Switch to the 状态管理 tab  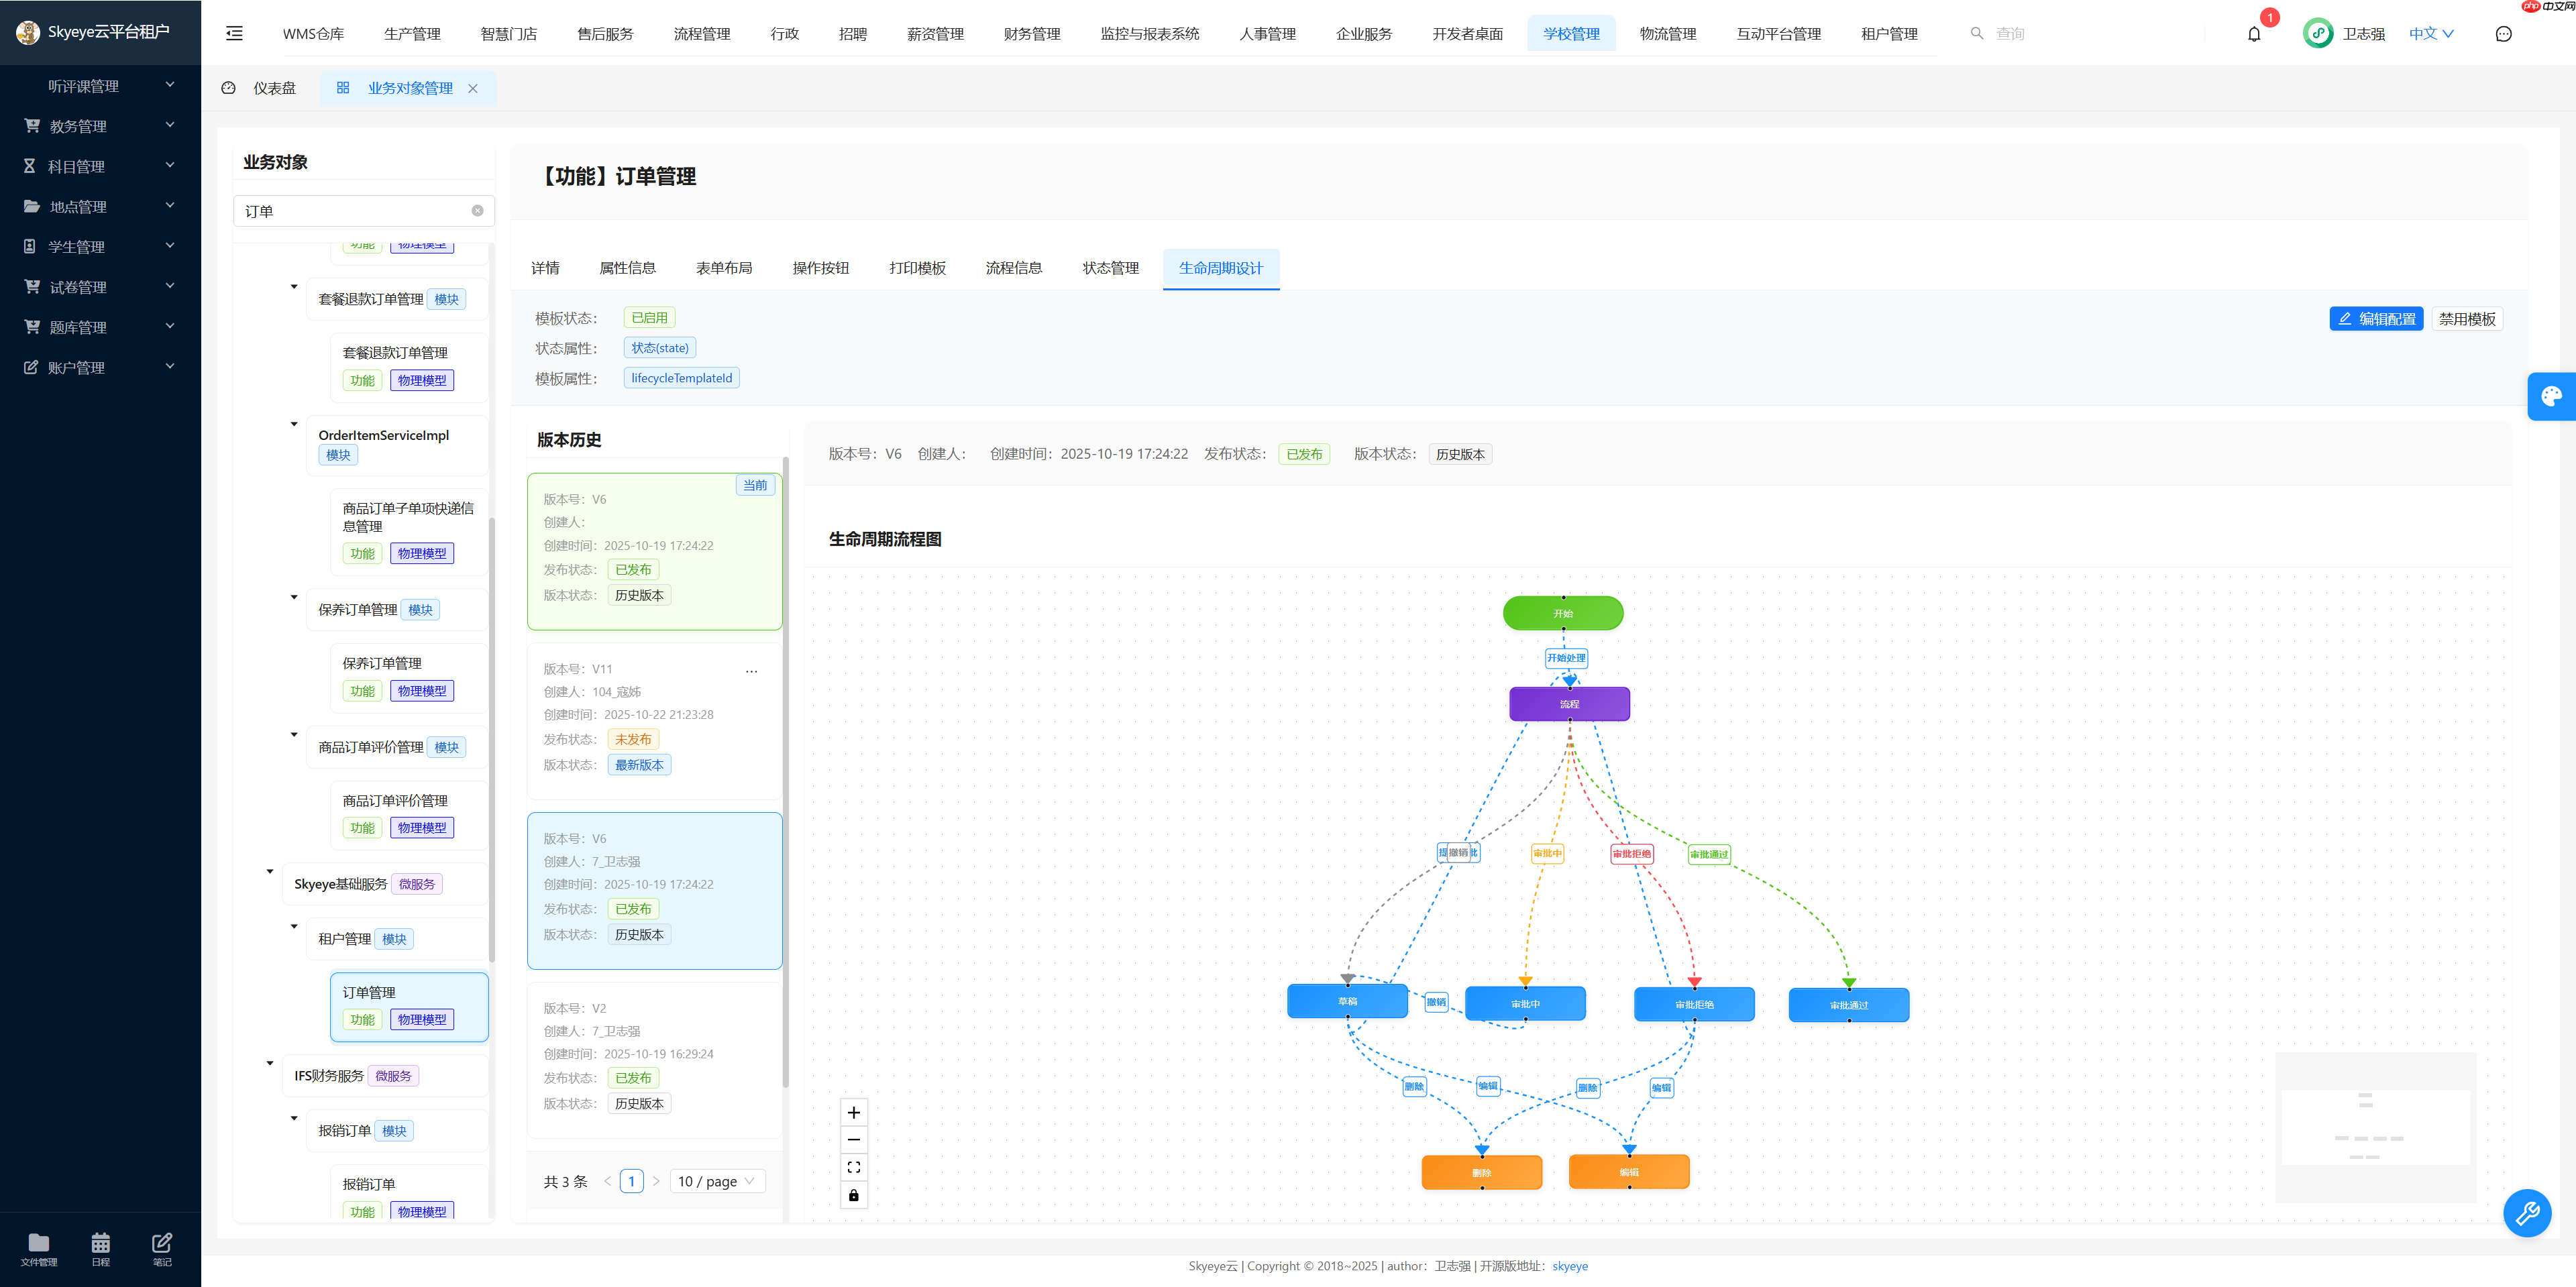tap(1110, 268)
